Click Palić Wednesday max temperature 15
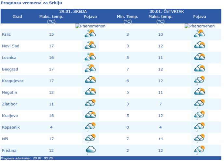The width and height of the screenshot is (224, 164). (x=51, y=34)
